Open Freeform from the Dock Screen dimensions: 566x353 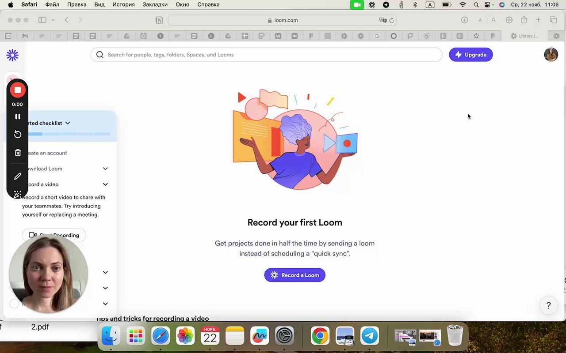(260, 336)
